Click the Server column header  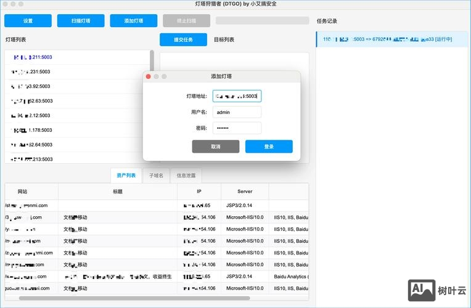coord(245,192)
